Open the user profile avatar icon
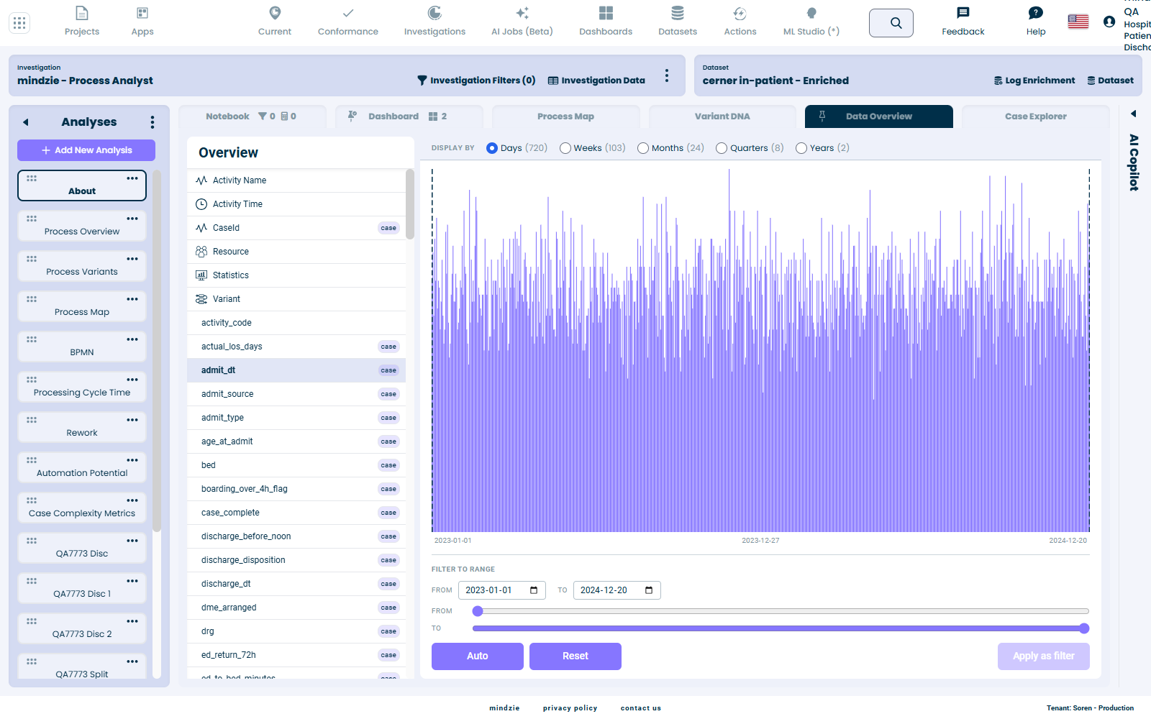 click(x=1109, y=22)
